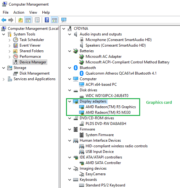Click the Back arrow toolbar icon

coord(4,20)
